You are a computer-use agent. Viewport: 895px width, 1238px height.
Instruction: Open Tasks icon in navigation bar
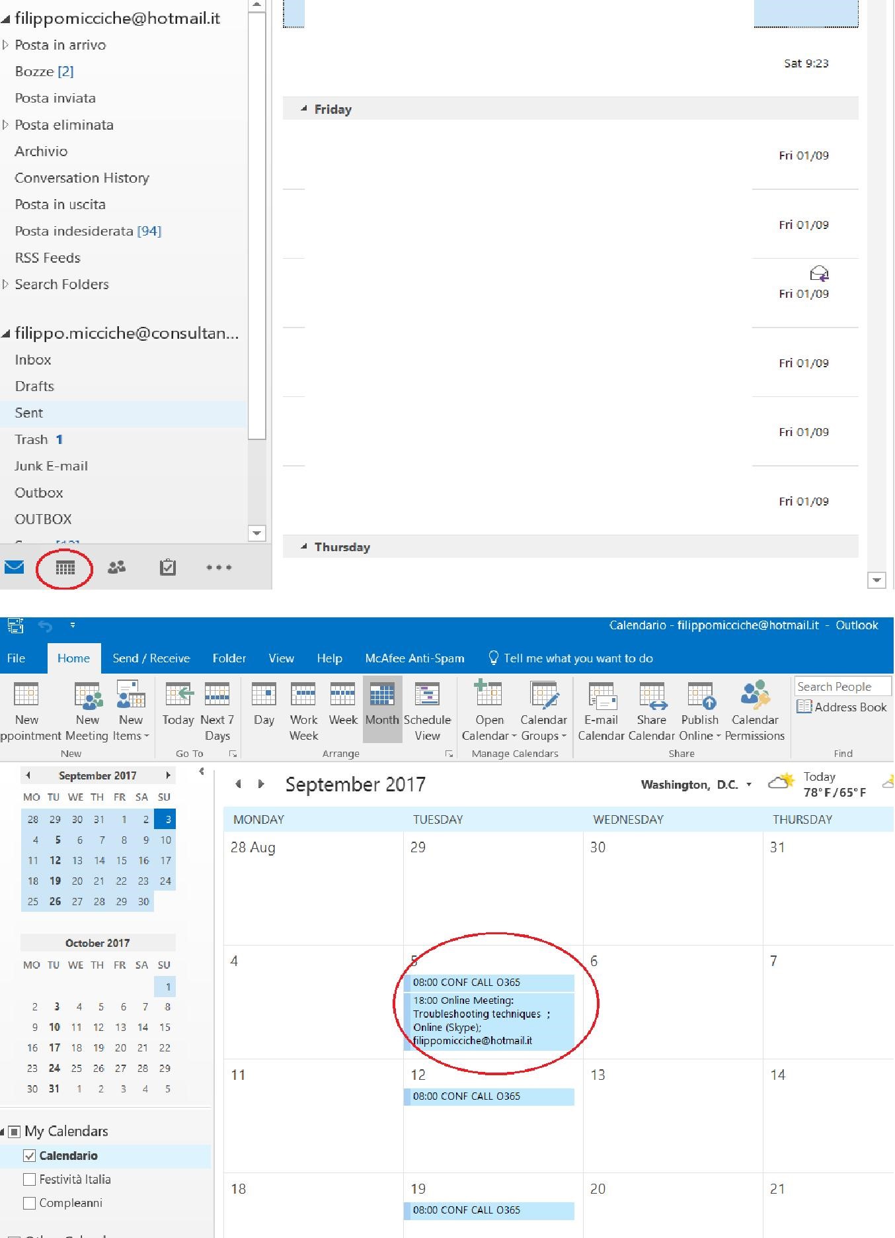[168, 567]
